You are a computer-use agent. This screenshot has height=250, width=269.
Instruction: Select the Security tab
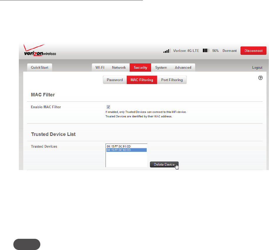(140, 68)
